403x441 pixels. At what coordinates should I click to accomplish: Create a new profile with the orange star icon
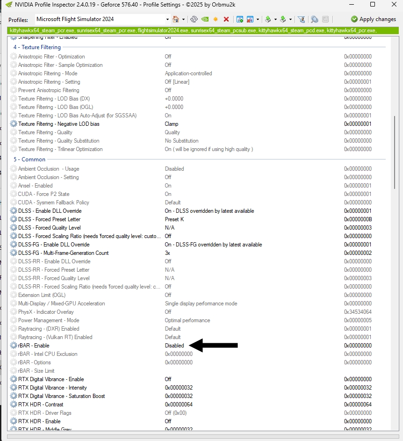click(x=216, y=19)
